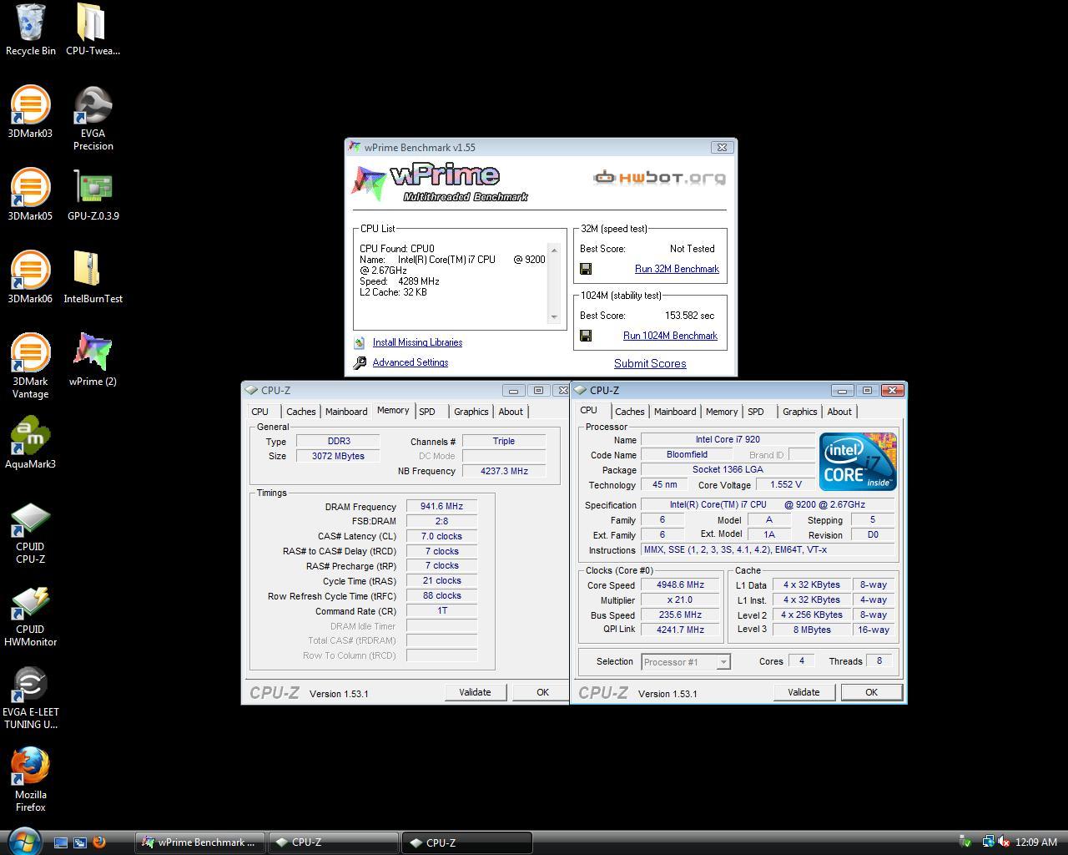Switch to Mainboard tab in right CPU-Z window
Screen dimensions: 1068x855
point(674,412)
